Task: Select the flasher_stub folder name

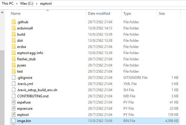Action: (x=26, y=59)
